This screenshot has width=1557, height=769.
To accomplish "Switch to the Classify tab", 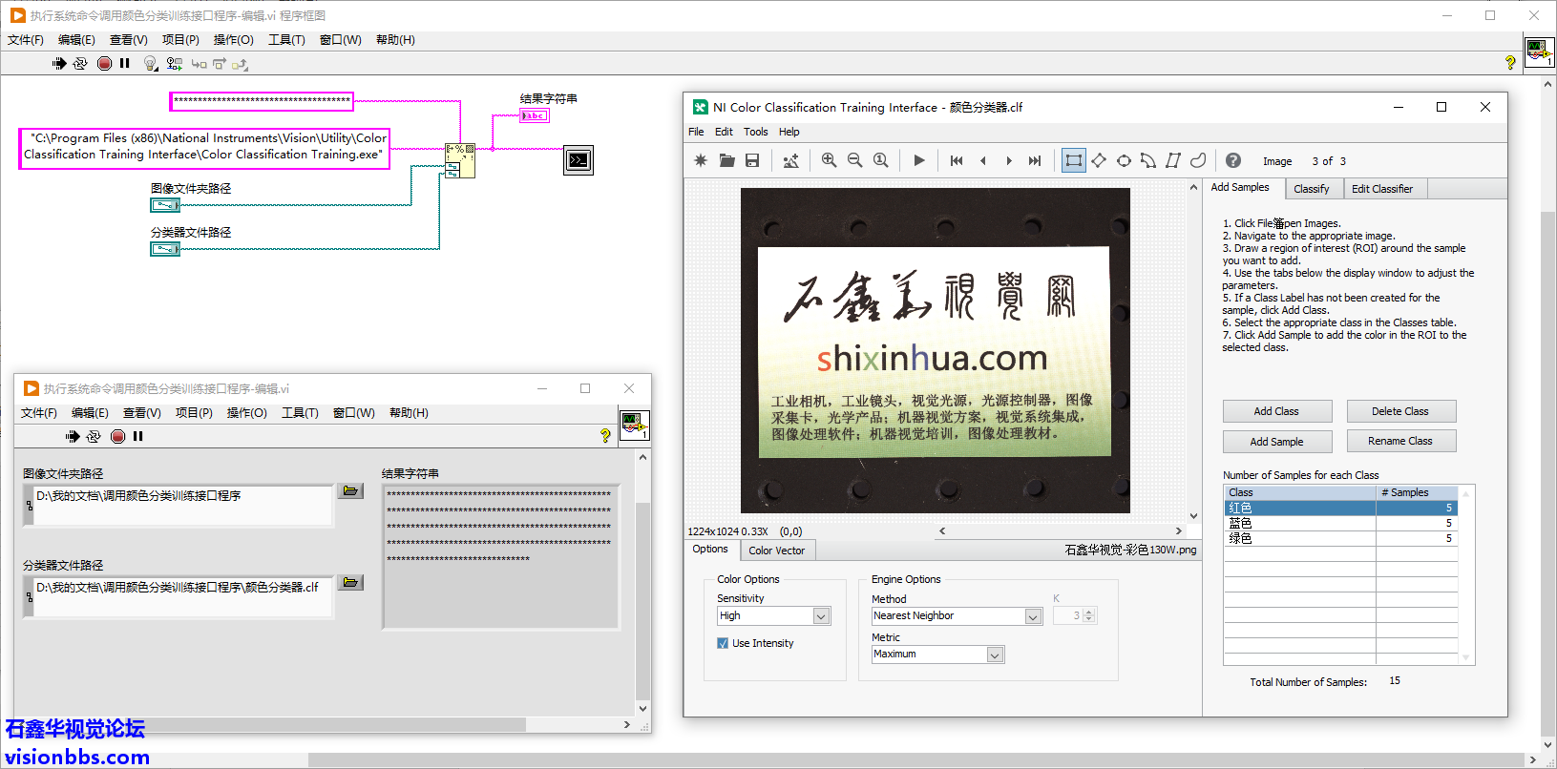I will [1312, 189].
